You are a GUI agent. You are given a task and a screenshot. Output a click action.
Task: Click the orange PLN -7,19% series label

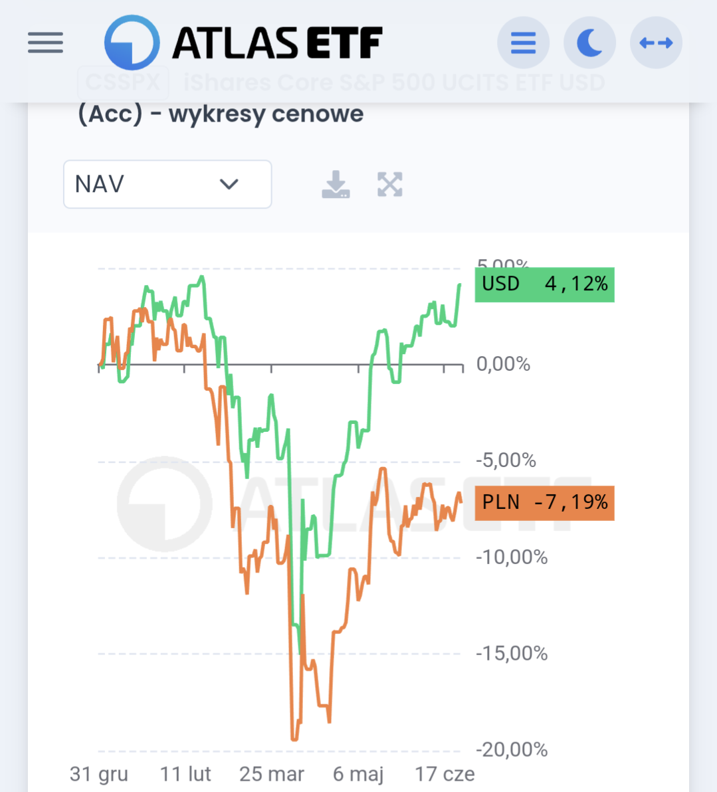(x=544, y=502)
